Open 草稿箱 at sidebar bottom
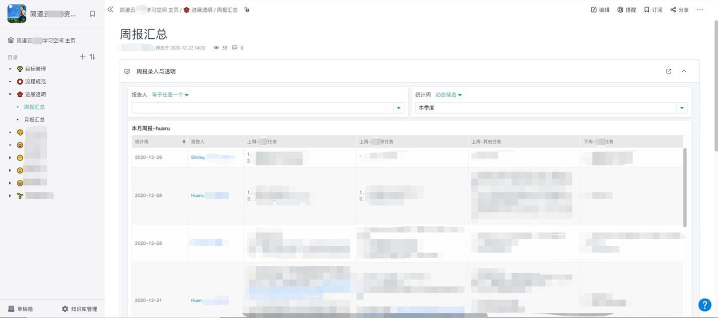 tap(20, 309)
